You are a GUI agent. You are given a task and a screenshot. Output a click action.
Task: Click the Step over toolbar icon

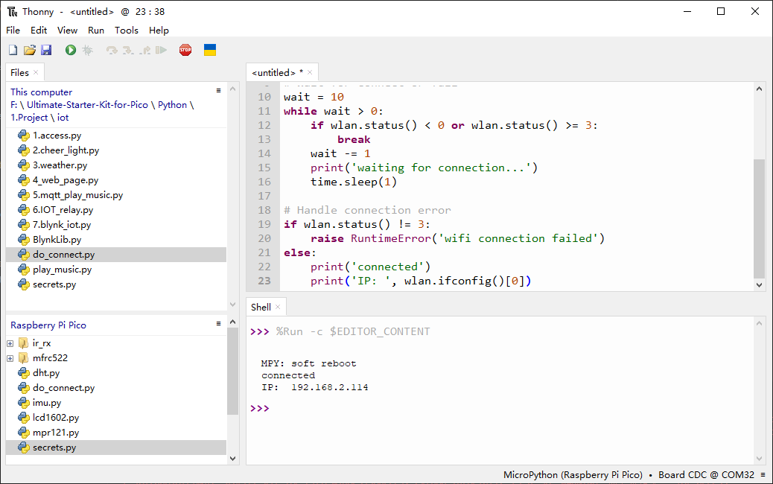tap(112, 50)
